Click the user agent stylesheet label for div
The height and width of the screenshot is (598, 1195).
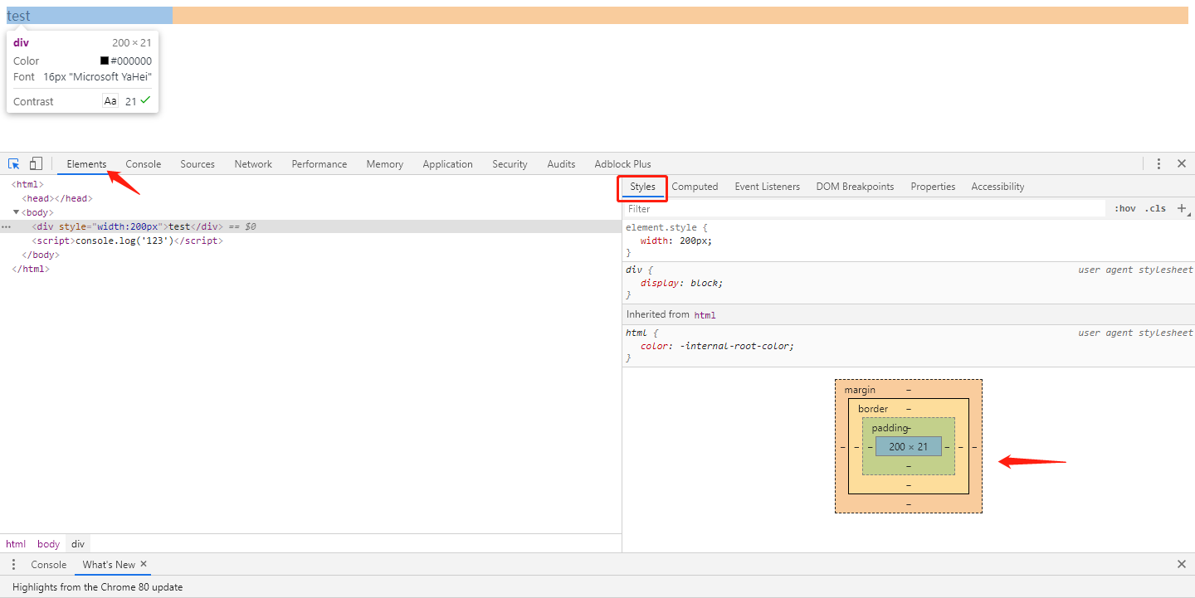(1135, 270)
